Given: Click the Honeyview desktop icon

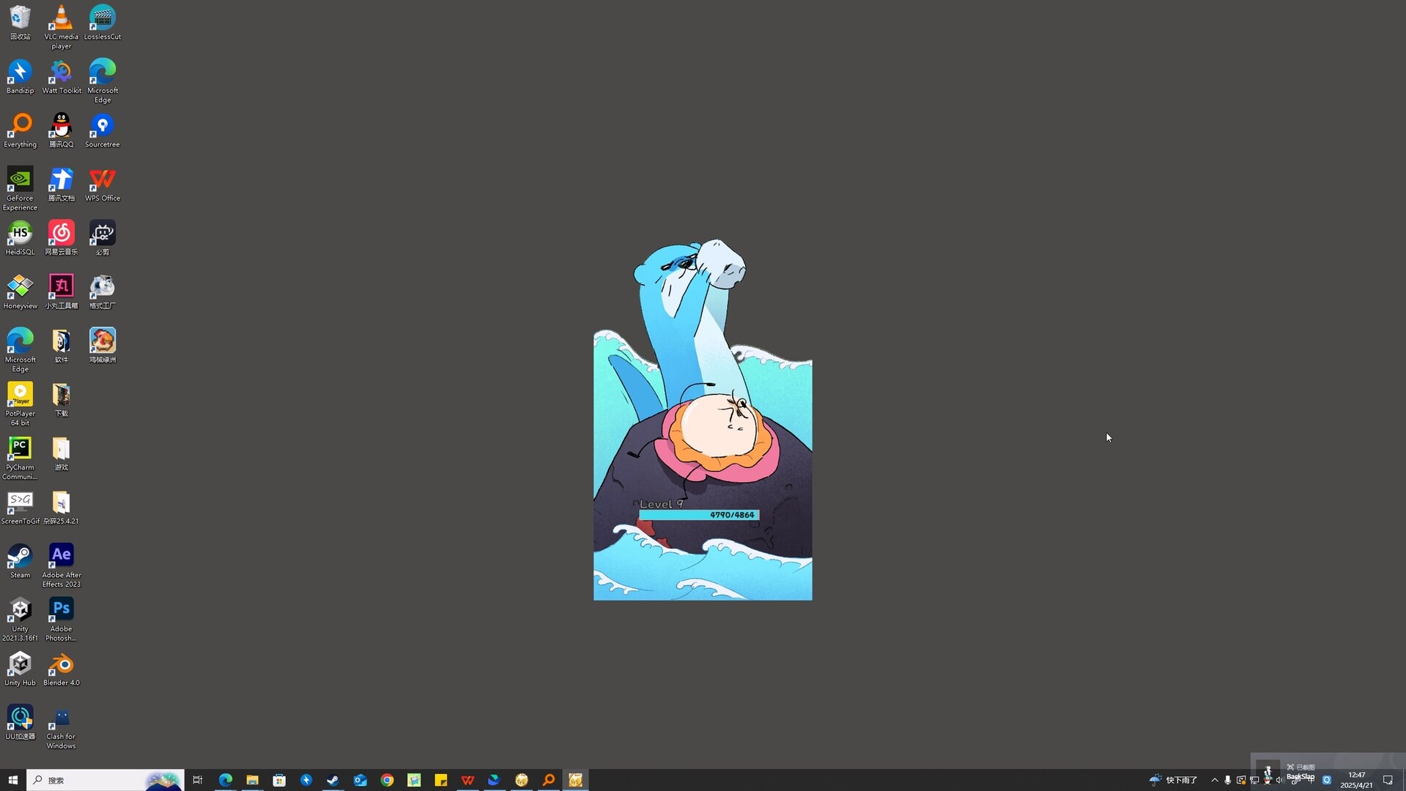Looking at the screenshot, I should pos(20,291).
